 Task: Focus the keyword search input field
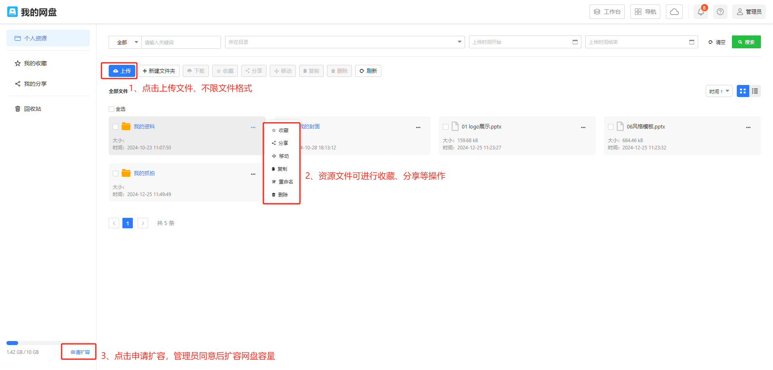[x=181, y=42]
